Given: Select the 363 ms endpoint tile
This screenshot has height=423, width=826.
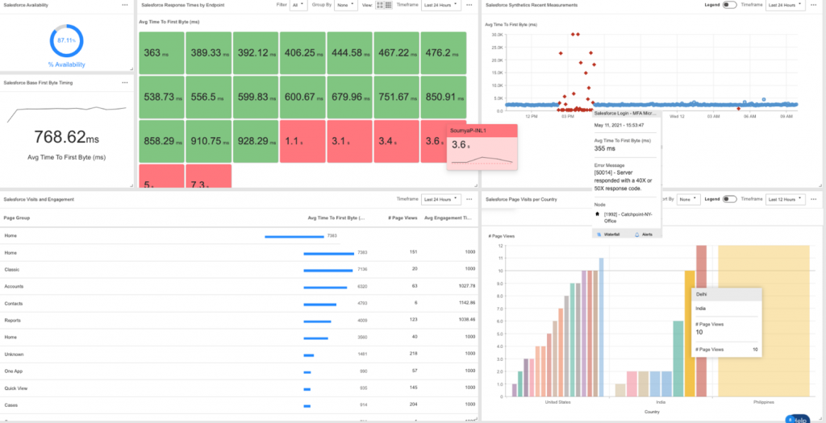Looking at the screenshot, I should tap(161, 54).
